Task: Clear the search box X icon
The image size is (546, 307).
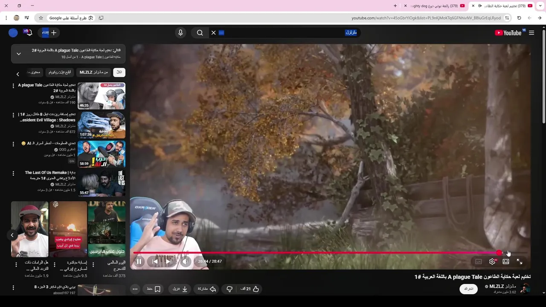Action: tap(214, 33)
